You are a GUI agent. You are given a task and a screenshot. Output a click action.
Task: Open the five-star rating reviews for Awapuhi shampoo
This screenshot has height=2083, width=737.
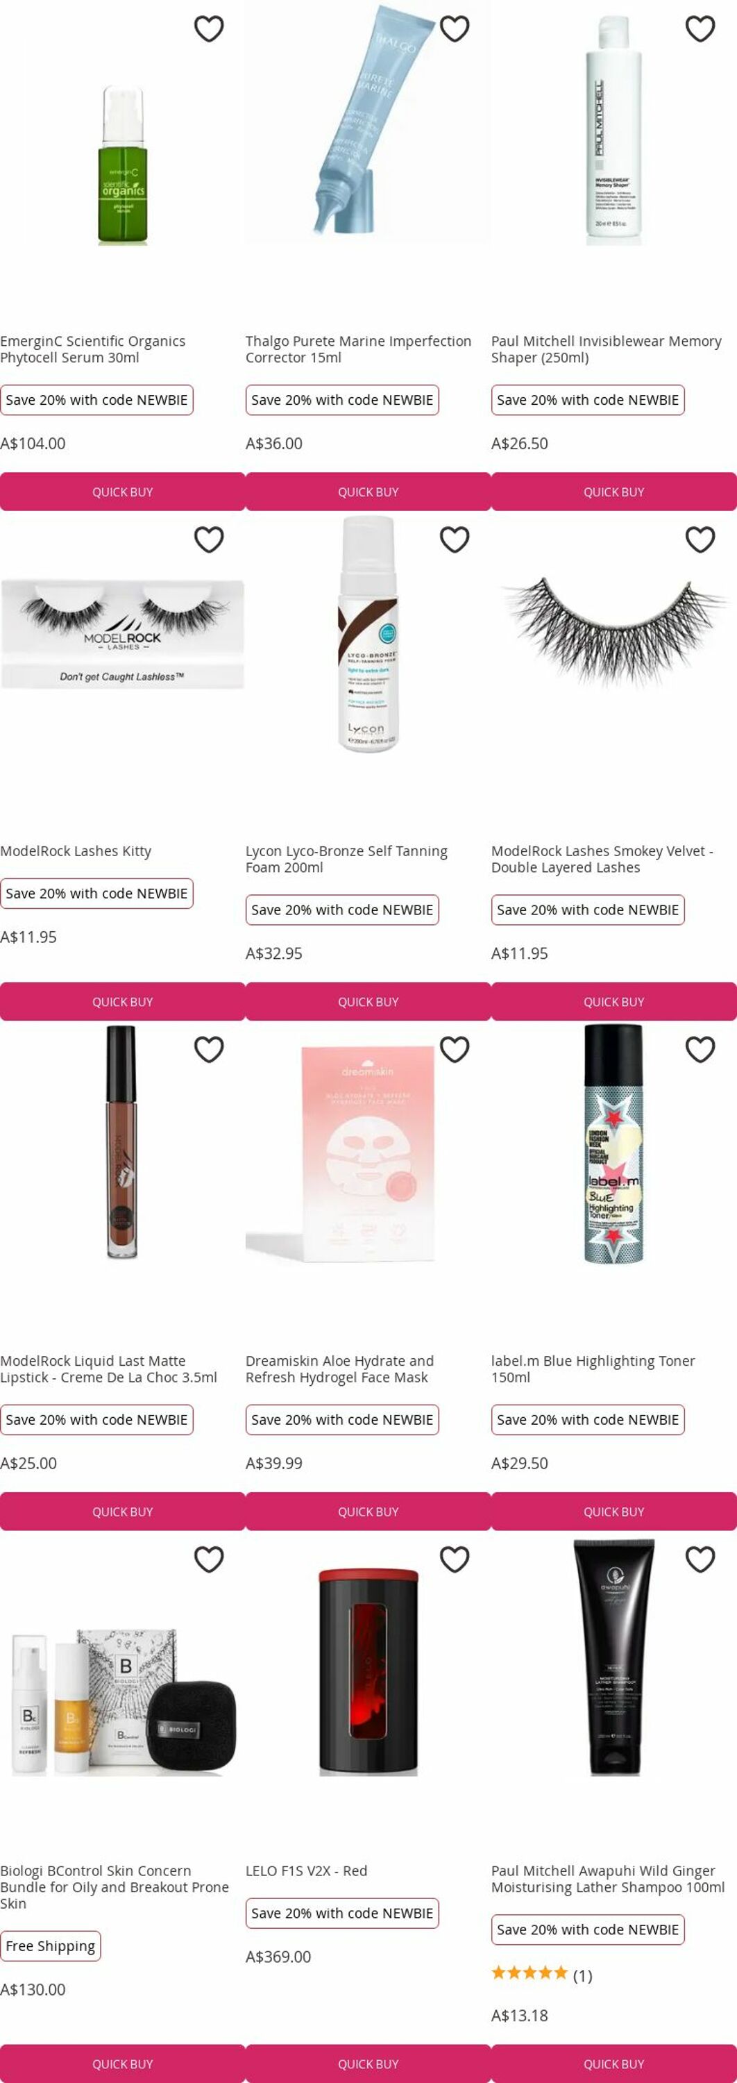point(541,1975)
